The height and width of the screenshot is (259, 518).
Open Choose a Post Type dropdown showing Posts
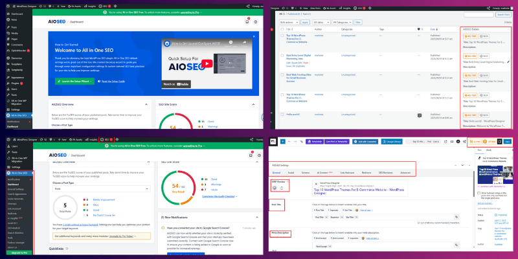pyautogui.click(x=102, y=188)
